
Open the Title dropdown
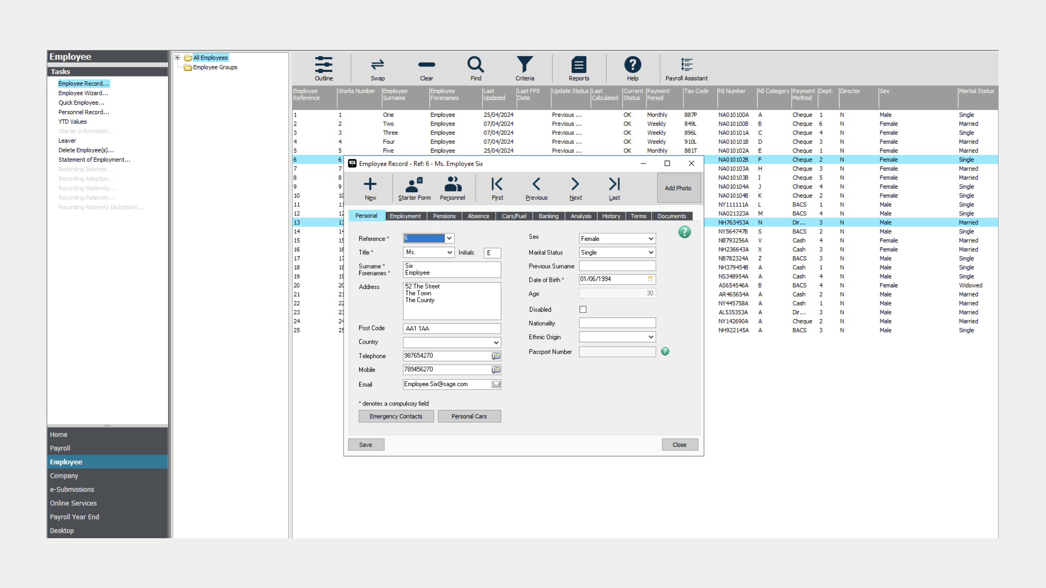click(449, 253)
